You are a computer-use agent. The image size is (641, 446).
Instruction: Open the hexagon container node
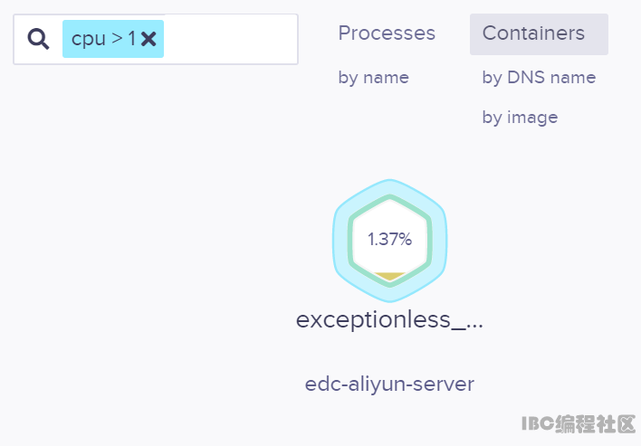(x=389, y=241)
